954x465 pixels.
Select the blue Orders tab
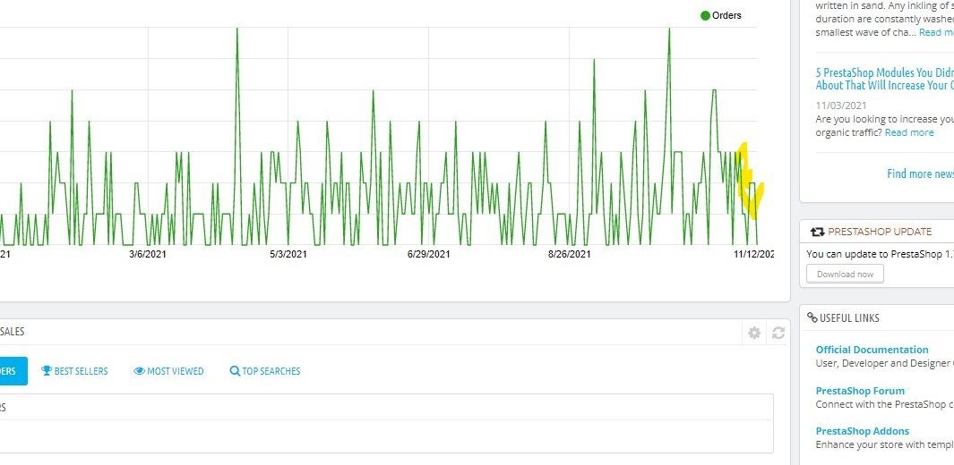[x=9, y=371]
